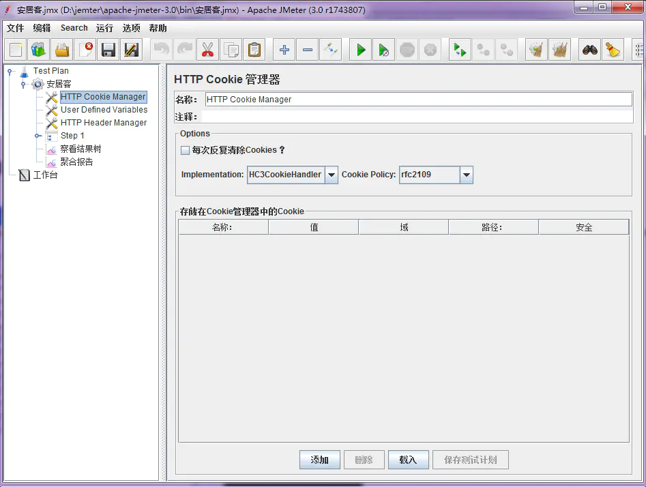Cut selection with the scissors icon

pyautogui.click(x=207, y=50)
